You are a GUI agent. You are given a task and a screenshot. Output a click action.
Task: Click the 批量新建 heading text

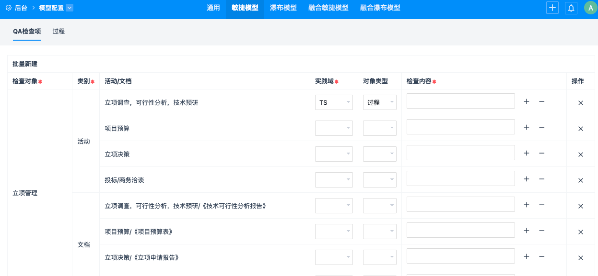point(25,64)
